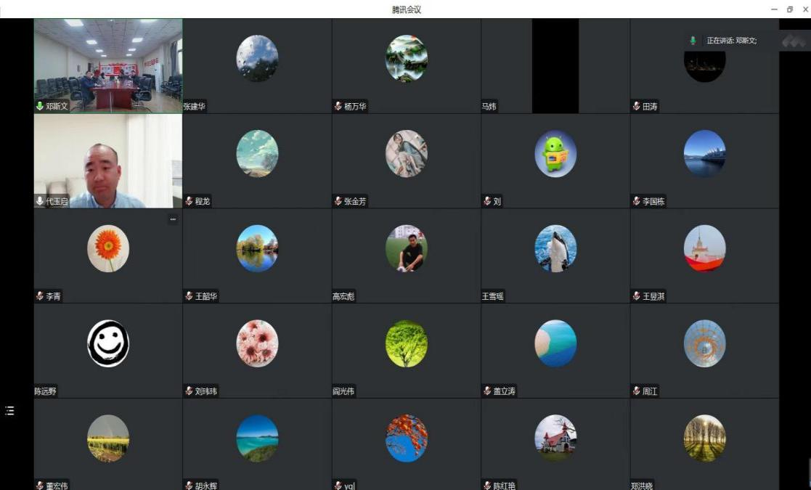Screen dimensions: 811x490
Task: Open the more options dots on 李青's tile
Action: click(x=173, y=219)
